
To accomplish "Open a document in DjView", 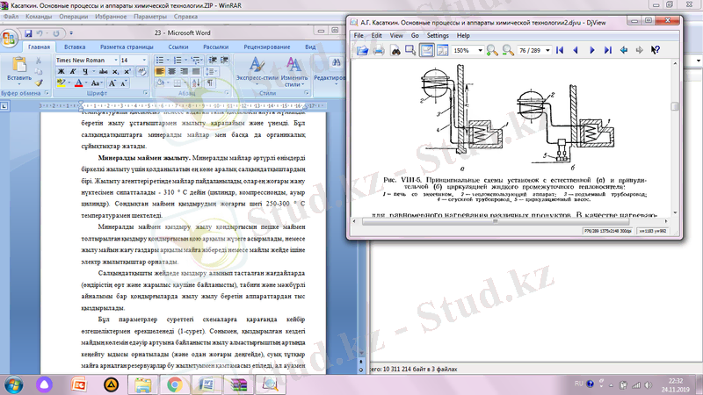I will coord(362,51).
